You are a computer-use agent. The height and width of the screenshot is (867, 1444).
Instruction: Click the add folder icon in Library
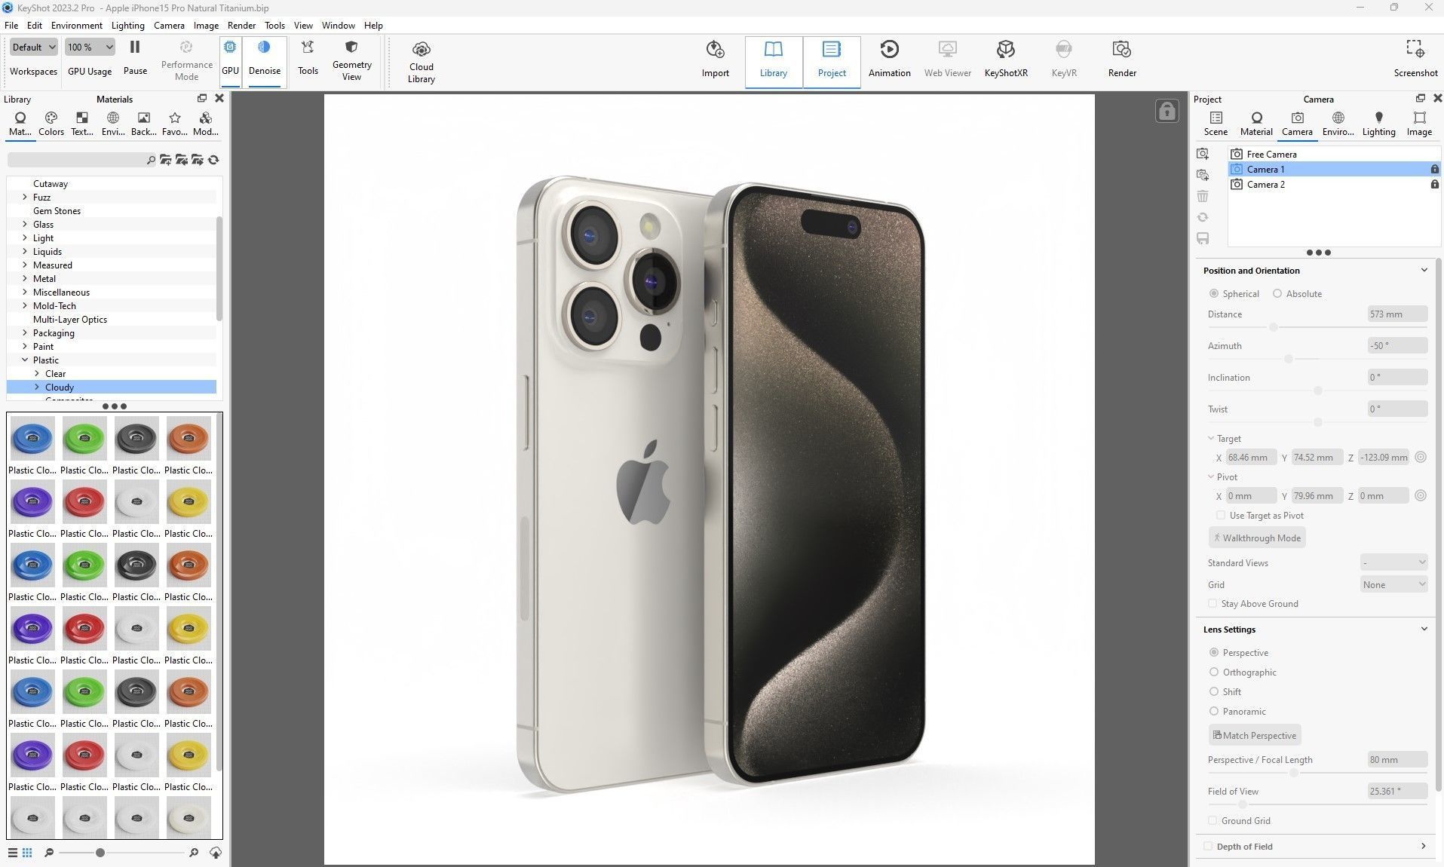tap(165, 160)
